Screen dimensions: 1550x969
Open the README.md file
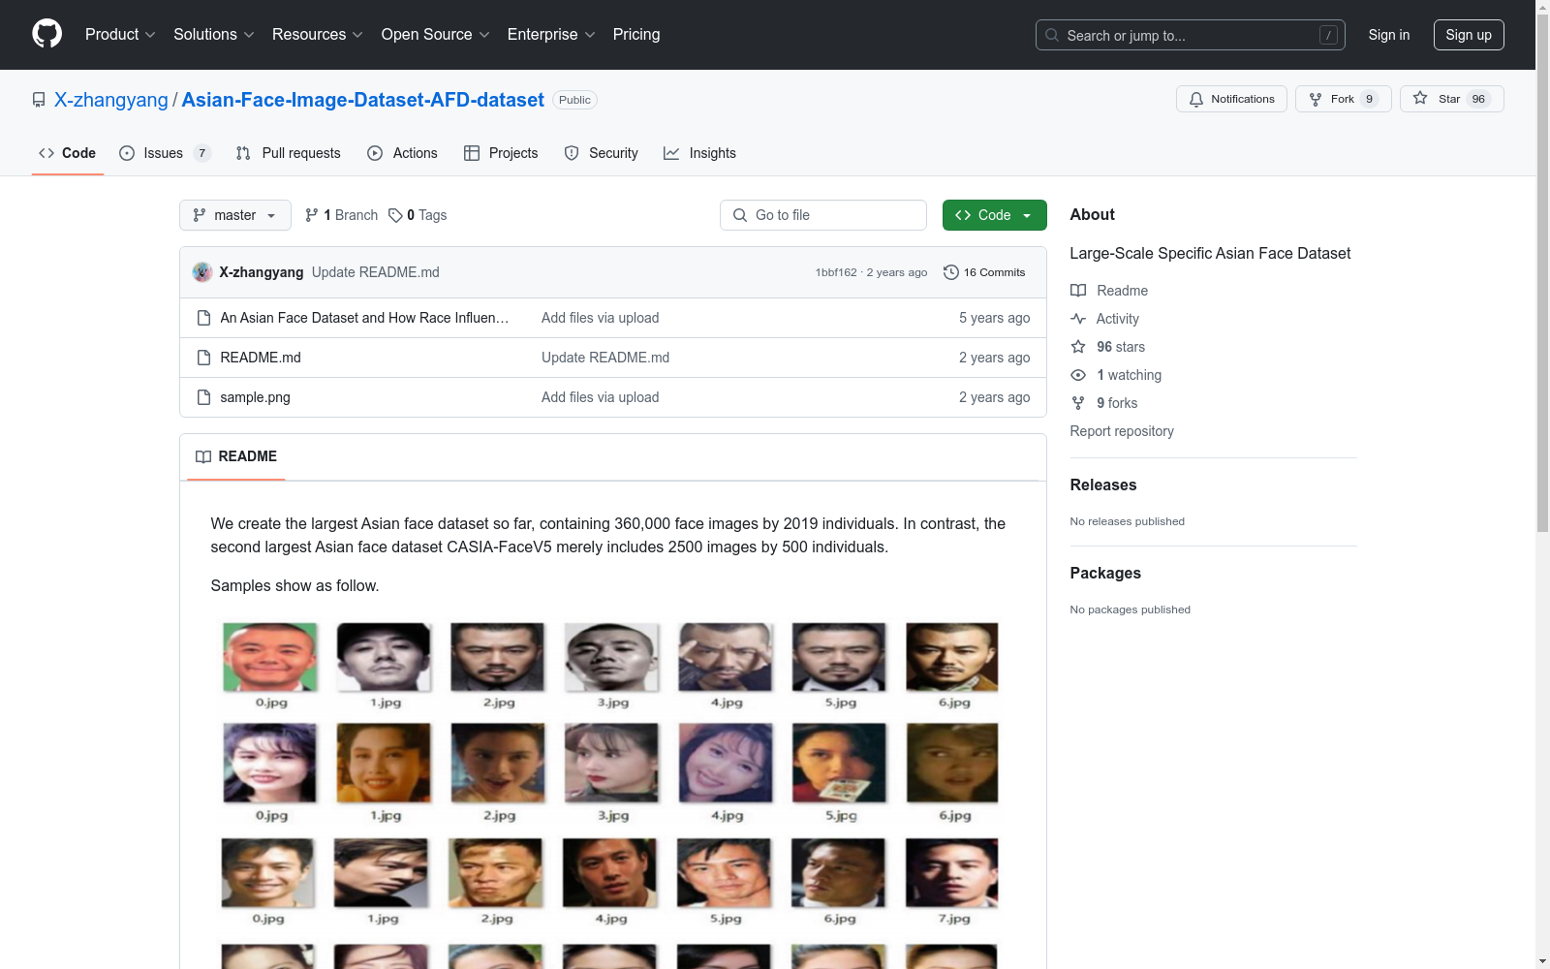261,358
